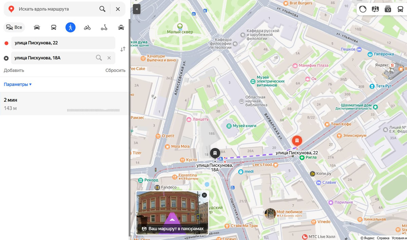Switch to car route mode
The height and width of the screenshot is (240, 407).
click(37, 27)
